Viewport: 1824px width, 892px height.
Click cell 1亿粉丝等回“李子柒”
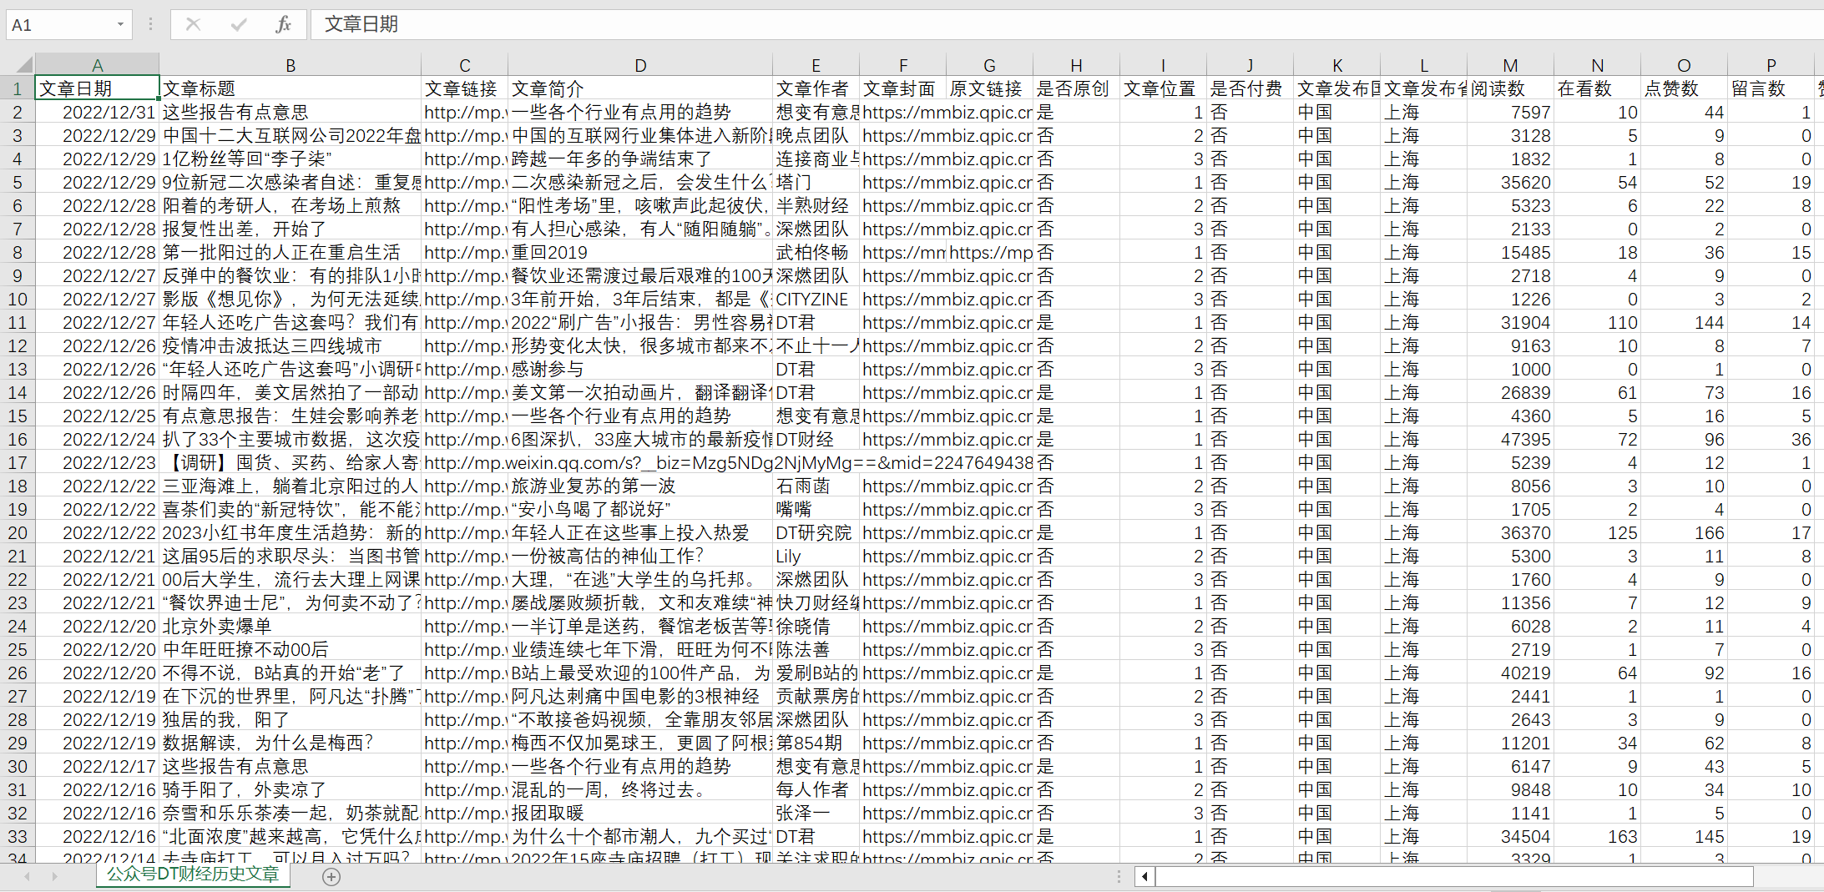[x=290, y=159]
